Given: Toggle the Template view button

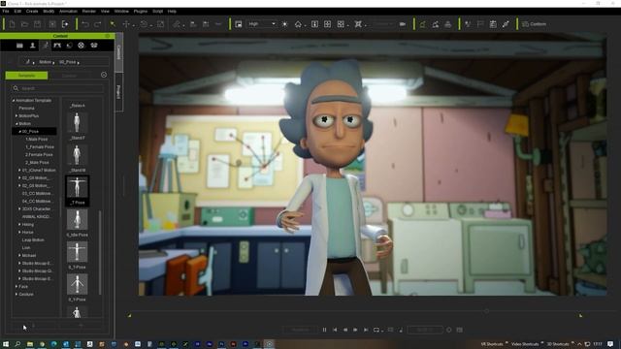Looking at the screenshot, I should (26, 76).
